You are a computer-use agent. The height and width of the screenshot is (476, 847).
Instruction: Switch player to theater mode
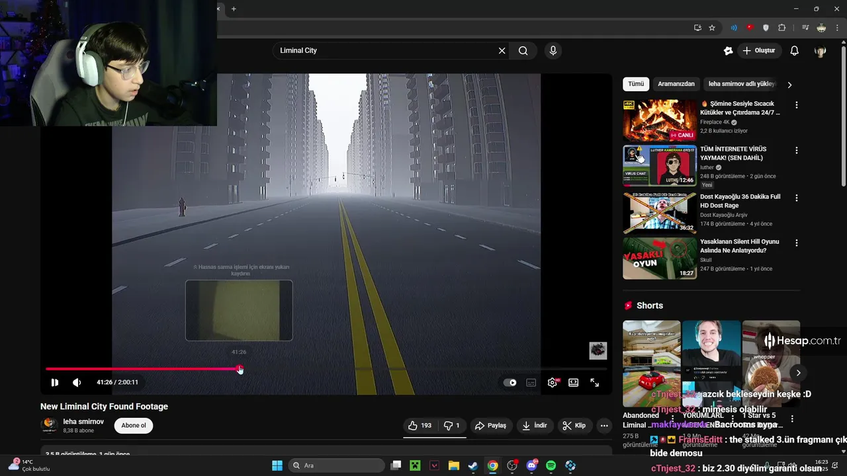(573, 382)
